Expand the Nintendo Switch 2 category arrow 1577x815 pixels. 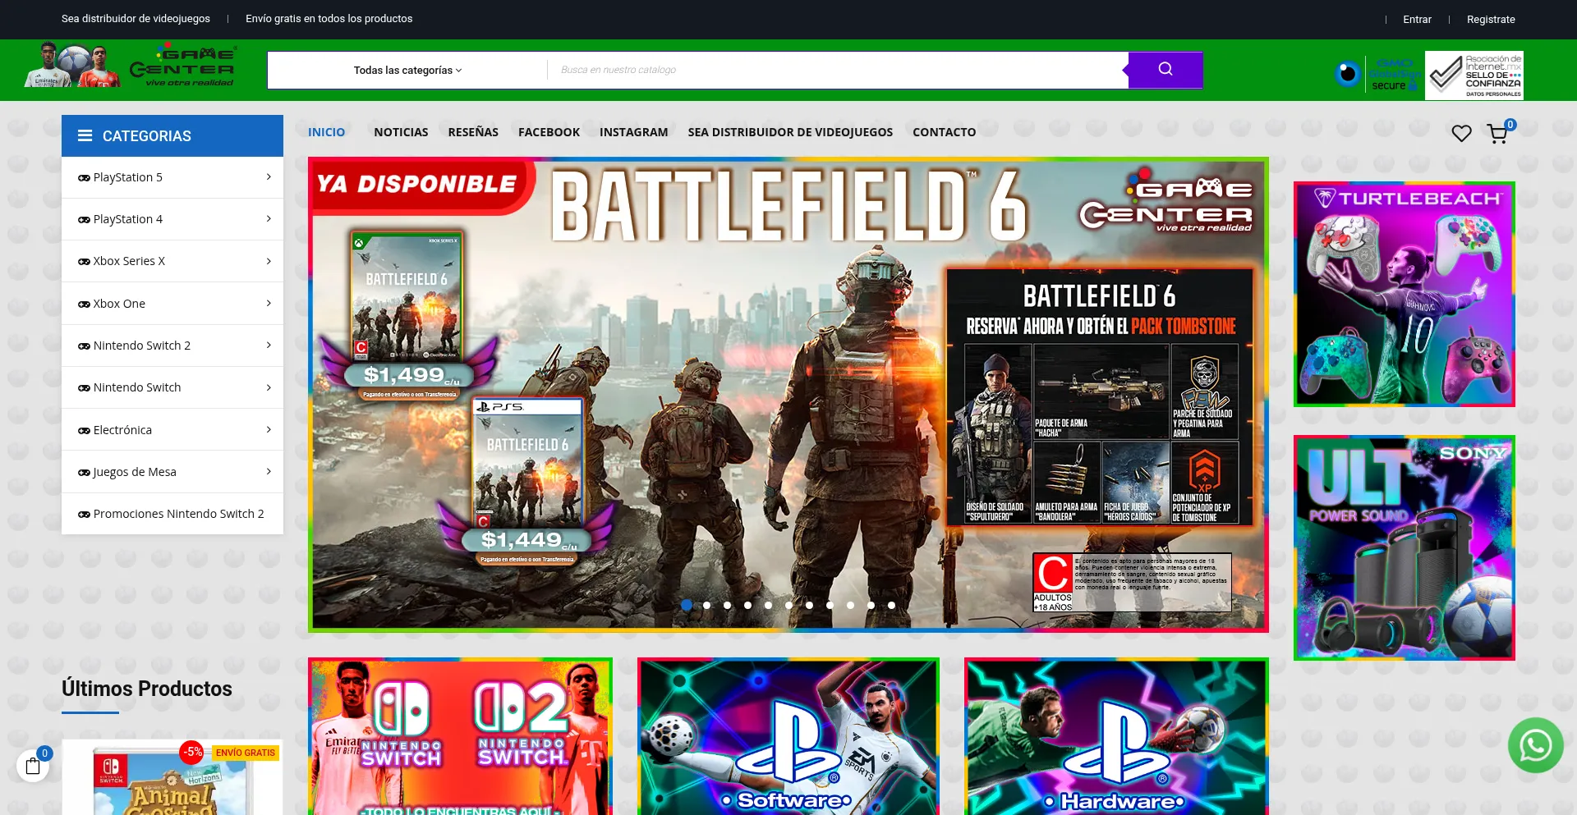coord(269,346)
